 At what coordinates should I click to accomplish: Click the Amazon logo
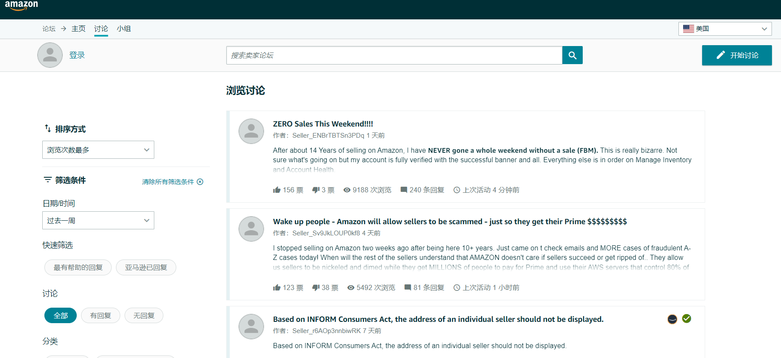tap(21, 6)
